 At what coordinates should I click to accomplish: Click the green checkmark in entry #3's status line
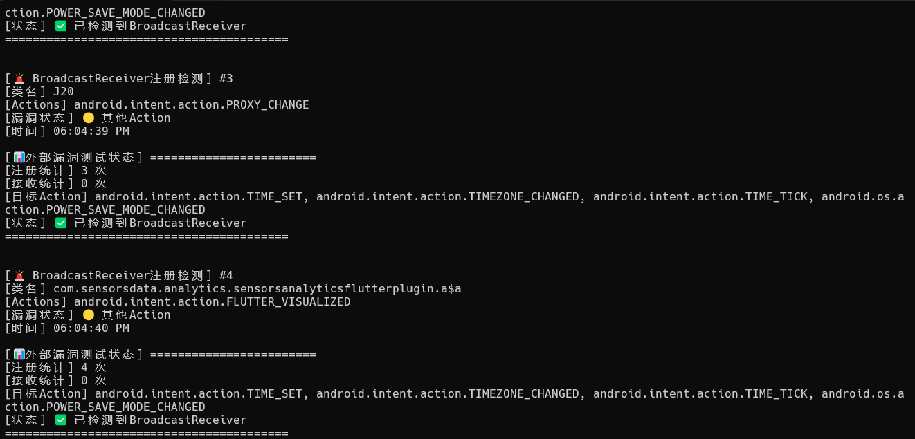[x=61, y=223]
